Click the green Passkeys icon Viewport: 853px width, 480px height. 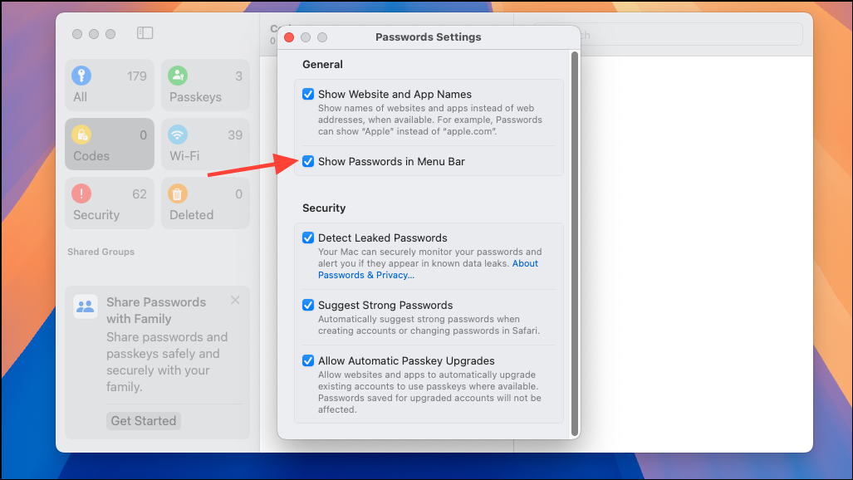pos(176,74)
